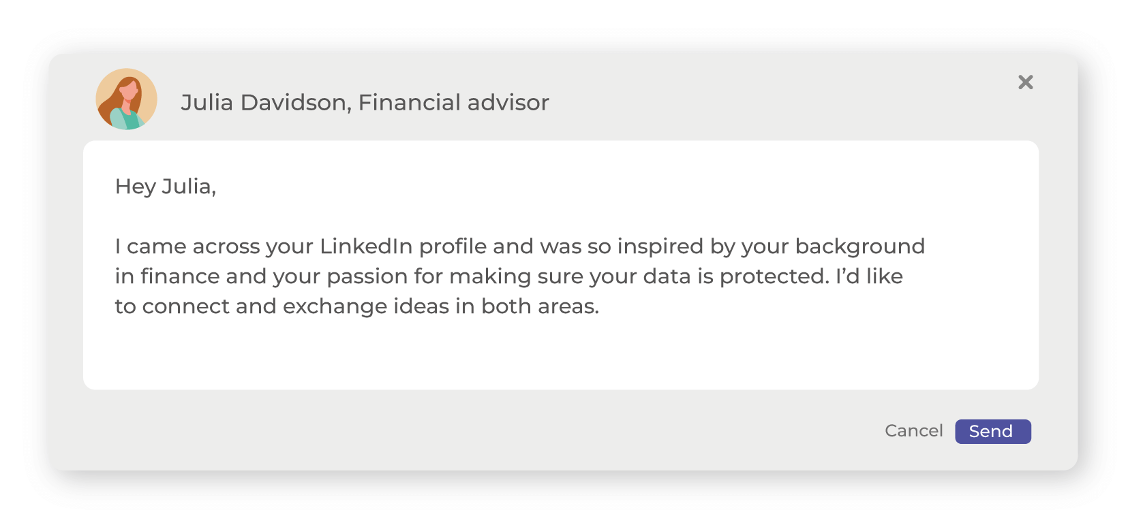Select the message body paragraph

pyautogui.click(x=521, y=276)
